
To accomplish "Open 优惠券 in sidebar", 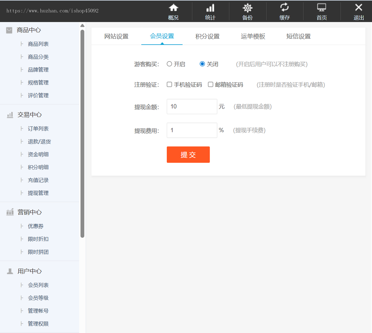I will click(x=36, y=226).
